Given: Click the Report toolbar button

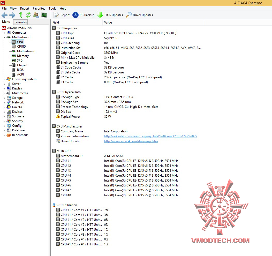Looking at the screenshot, I should coord(62,15).
